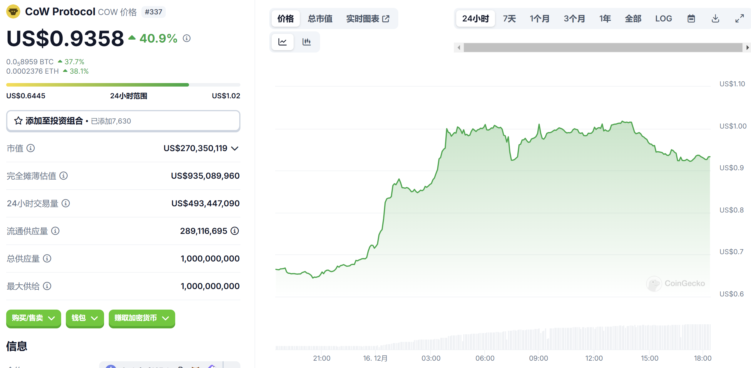Open the calendar date range picker
The width and height of the screenshot is (751, 368).
click(x=691, y=19)
